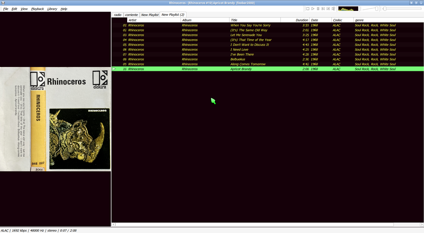Adjust the volume slider

[x=370, y=9]
